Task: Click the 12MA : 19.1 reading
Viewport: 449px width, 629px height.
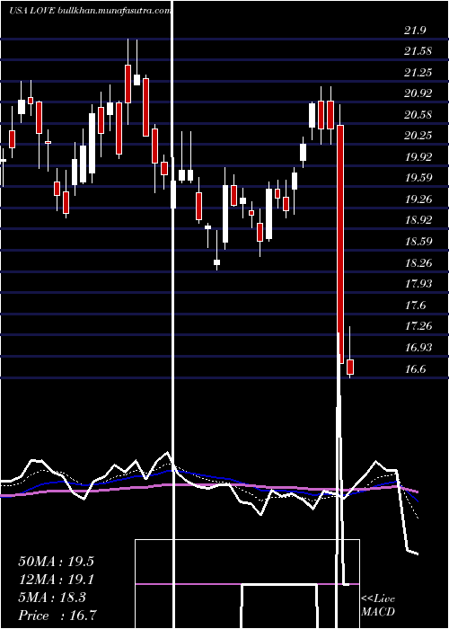Action: pos(56,580)
